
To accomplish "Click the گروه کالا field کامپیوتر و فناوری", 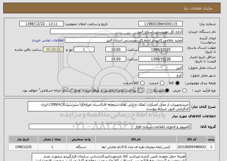I will pyautogui.click(x=110, y=127).
